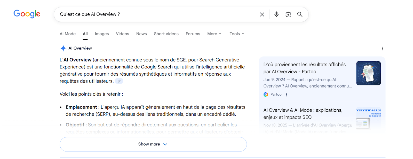Click the Partoo article thumbnail
413x159 pixels.
(x=368, y=73)
